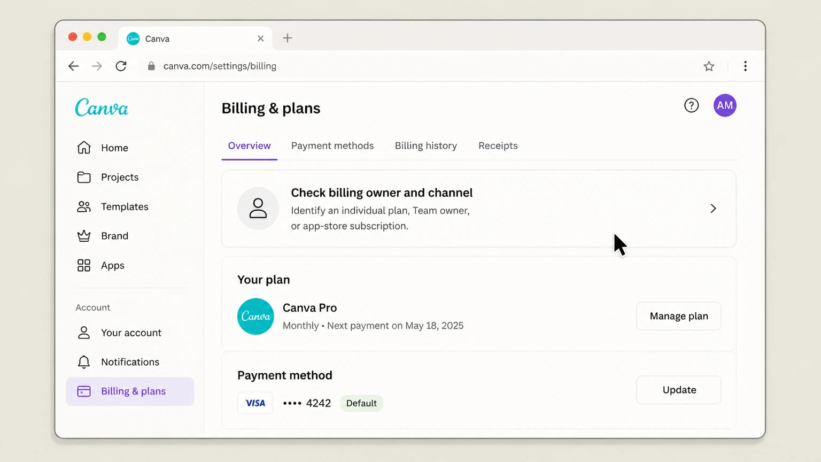Open Notifications settings
This screenshot has width=821, height=462.
click(x=130, y=362)
